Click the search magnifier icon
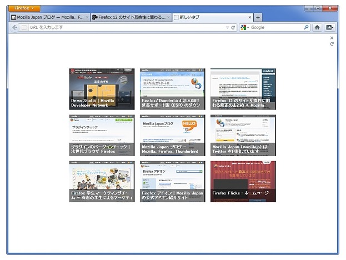 click(306, 27)
